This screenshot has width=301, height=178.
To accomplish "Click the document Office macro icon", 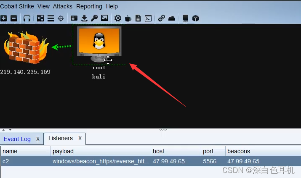I will 138,18.
